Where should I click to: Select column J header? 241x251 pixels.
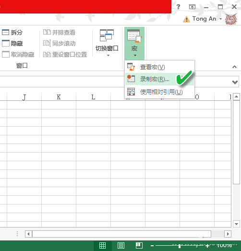click(x=24, y=97)
